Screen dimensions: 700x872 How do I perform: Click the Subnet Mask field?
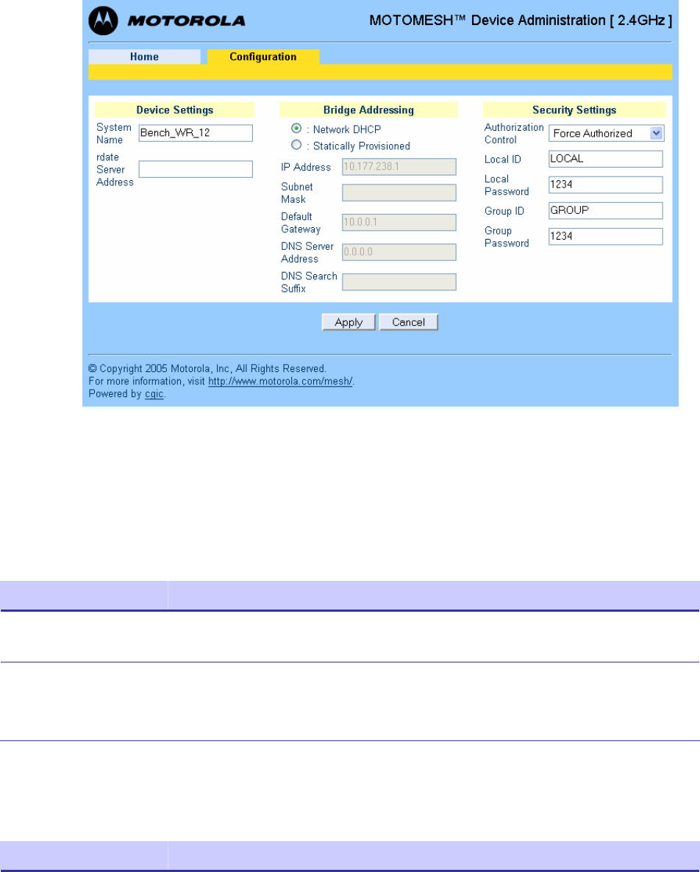pos(399,193)
